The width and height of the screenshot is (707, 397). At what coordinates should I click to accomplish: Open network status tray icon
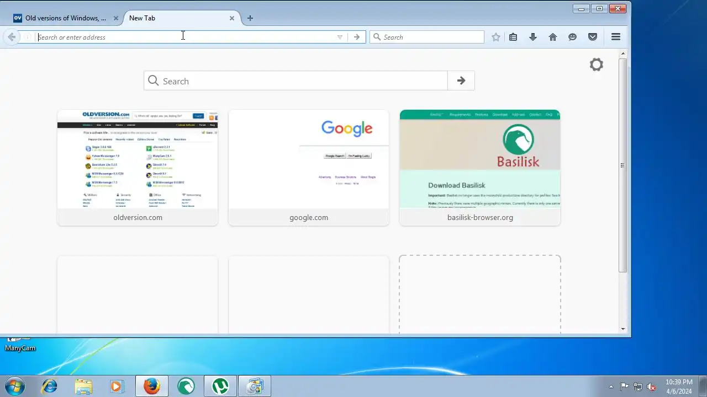click(638, 387)
